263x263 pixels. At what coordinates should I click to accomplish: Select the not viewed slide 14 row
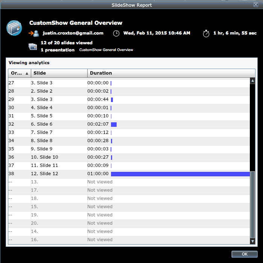(129, 231)
